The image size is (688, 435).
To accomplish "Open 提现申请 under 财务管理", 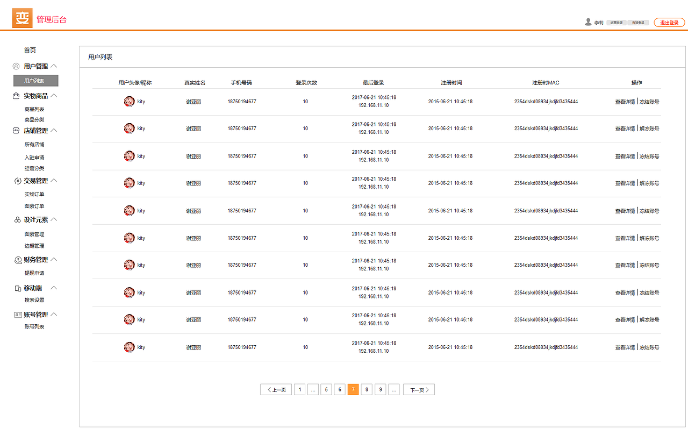I will 34,273.
